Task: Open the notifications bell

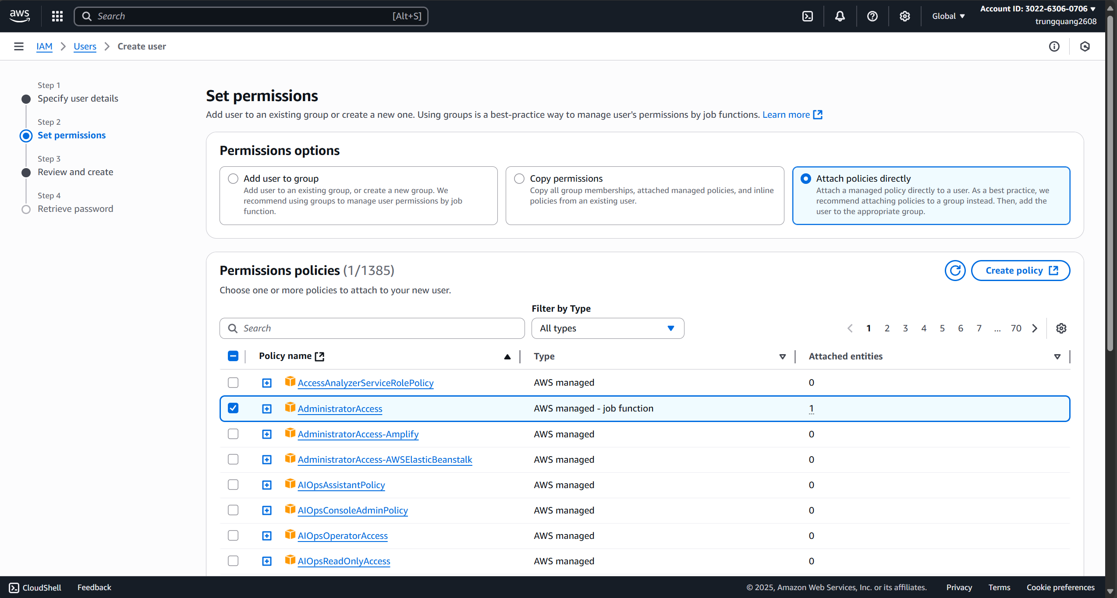Action: pyautogui.click(x=840, y=16)
